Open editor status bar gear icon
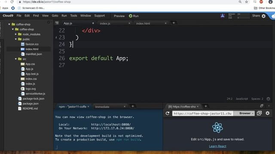This screenshot has height=154, width=275. (x=268, y=99)
